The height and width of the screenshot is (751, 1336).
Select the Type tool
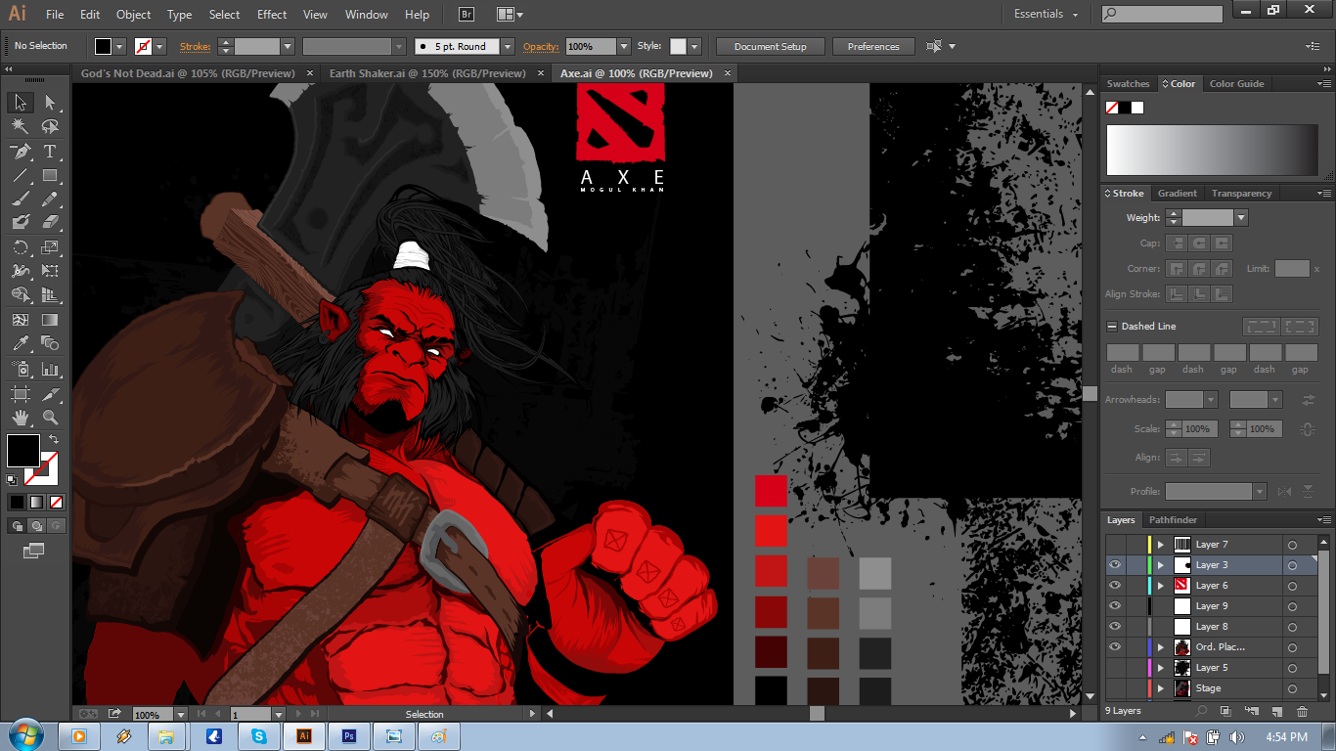tap(50, 152)
